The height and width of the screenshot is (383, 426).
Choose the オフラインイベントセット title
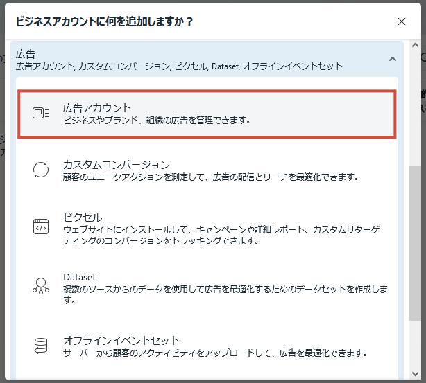pyautogui.click(x=121, y=341)
